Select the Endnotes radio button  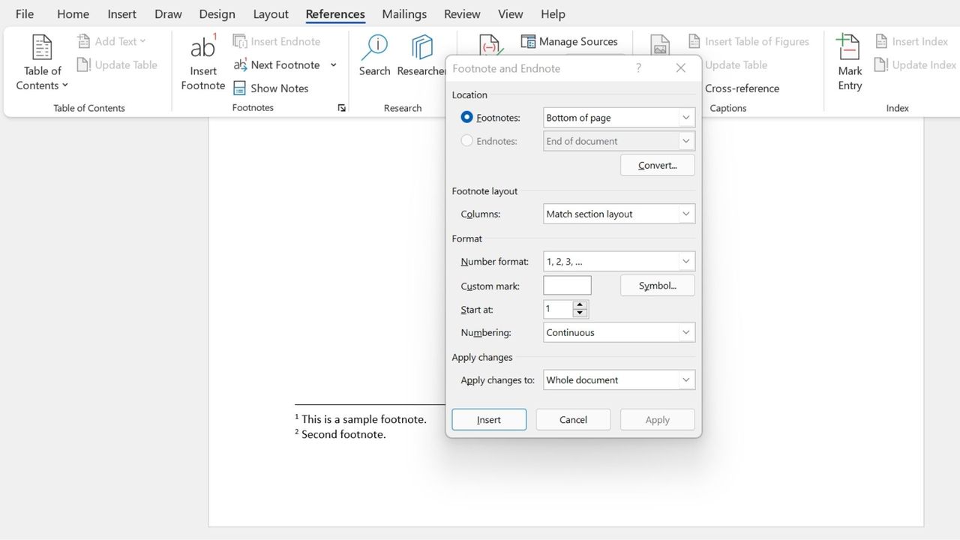[x=466, y=140]
